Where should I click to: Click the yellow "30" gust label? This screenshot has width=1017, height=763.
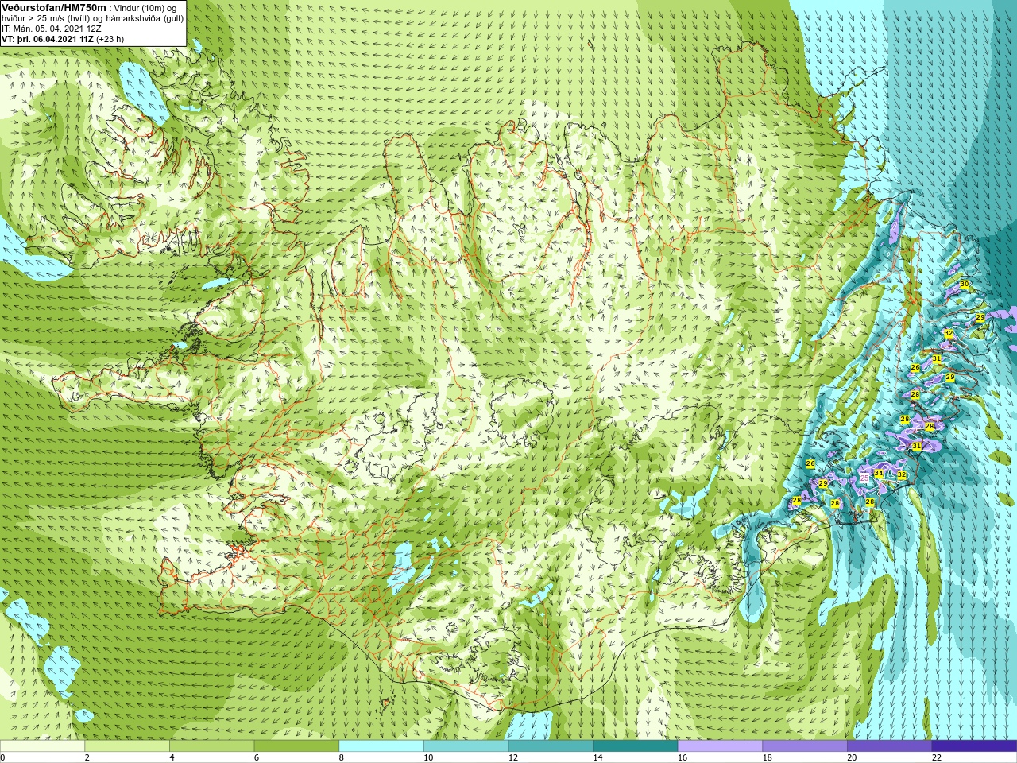tap(965, 284)
